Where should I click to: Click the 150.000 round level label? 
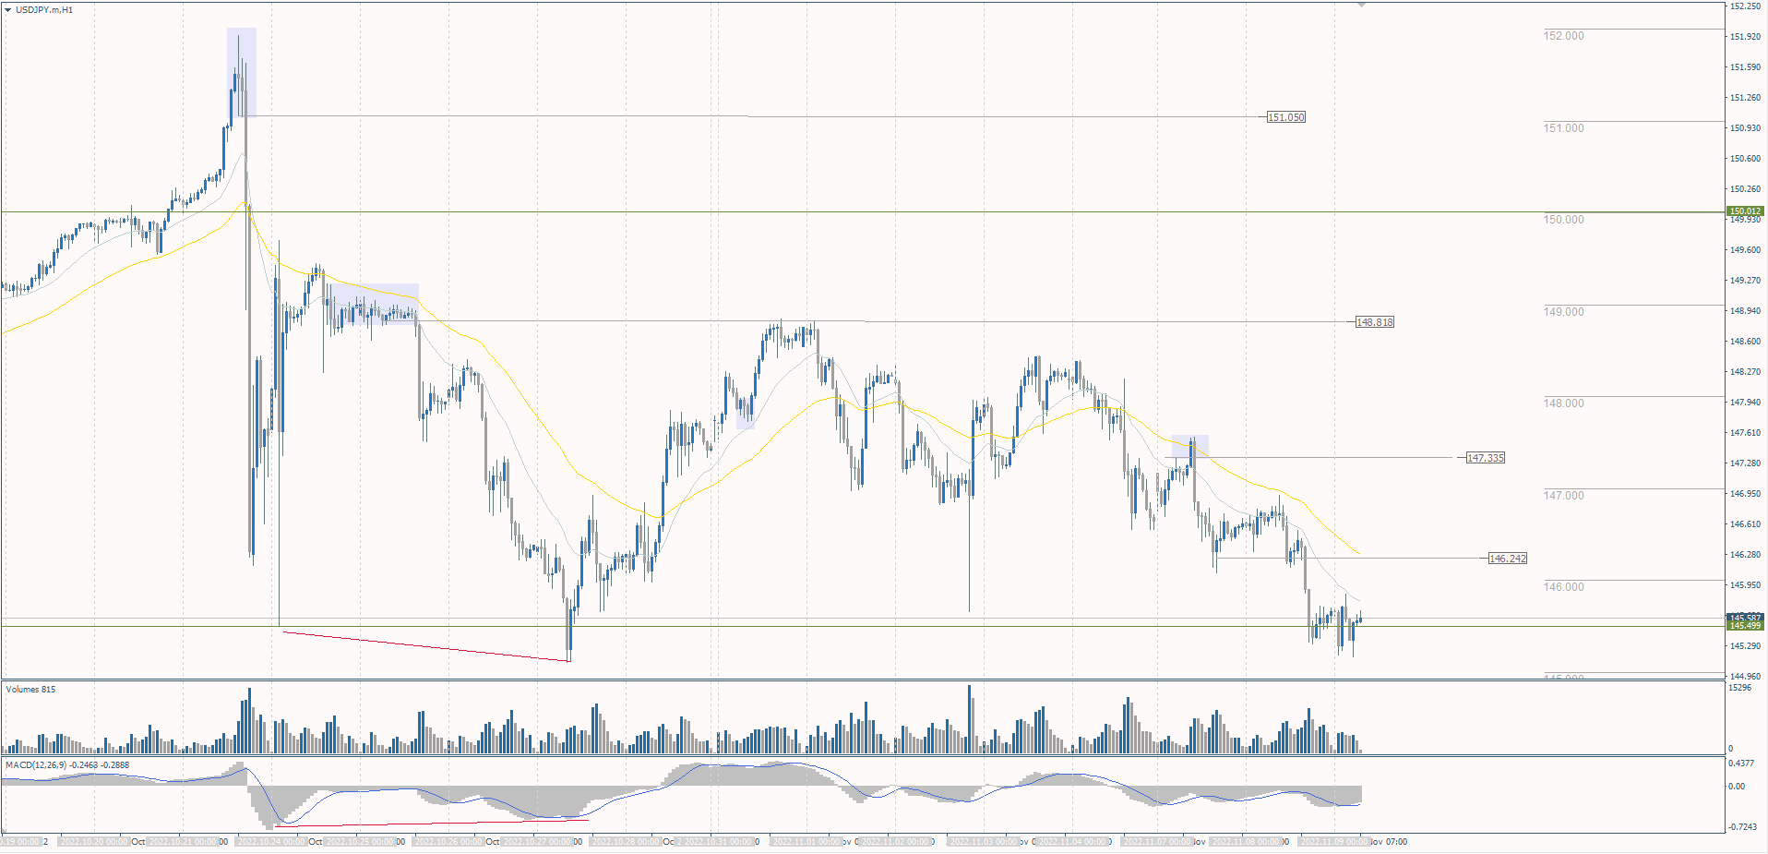[x=1563, y=220]
